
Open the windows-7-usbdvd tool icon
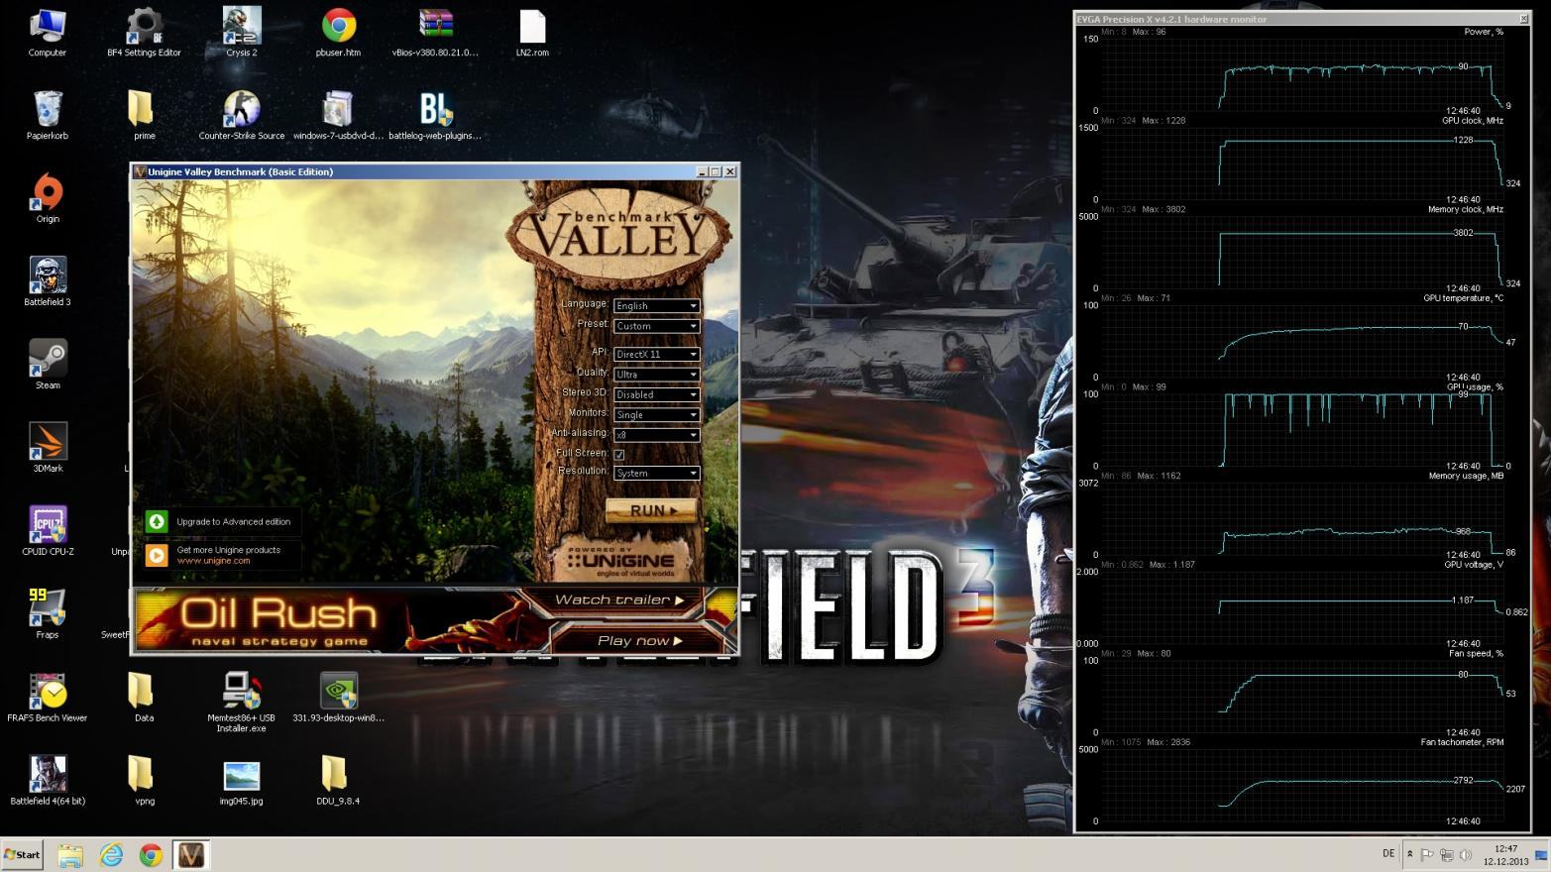click(x=338, y=115)
